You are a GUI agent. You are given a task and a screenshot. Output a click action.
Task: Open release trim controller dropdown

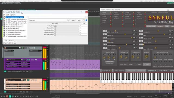[135, 38]
